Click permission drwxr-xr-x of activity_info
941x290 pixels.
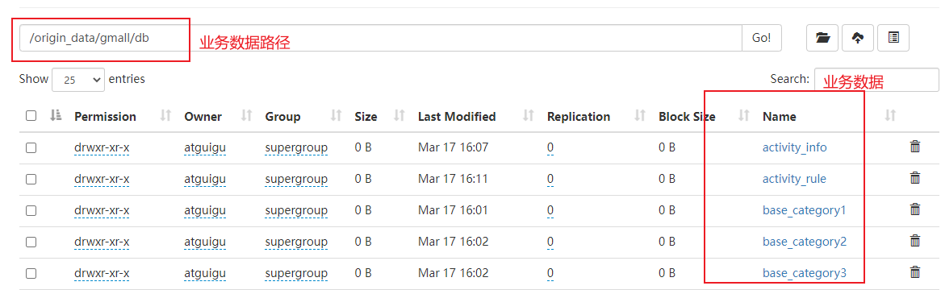click(102, 147)
